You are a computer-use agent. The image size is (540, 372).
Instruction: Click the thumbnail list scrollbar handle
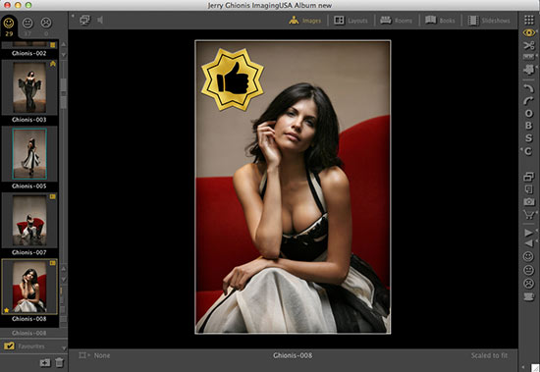pos(64,93)
